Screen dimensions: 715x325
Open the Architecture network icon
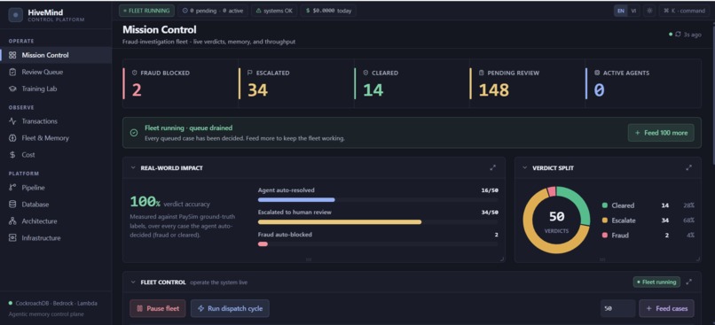[x=12, y=221]
